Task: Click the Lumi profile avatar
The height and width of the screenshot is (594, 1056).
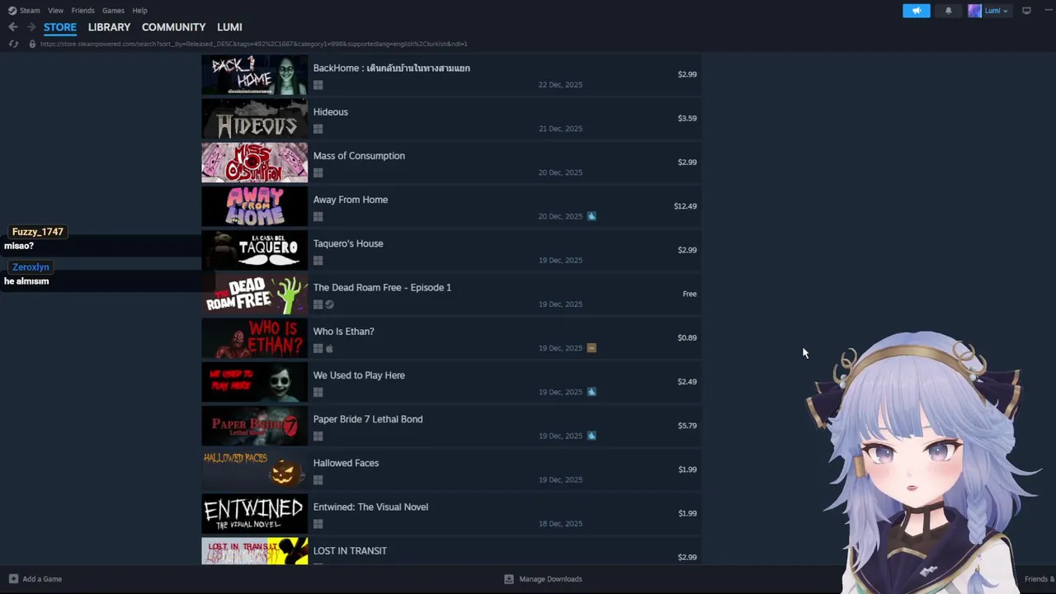Action: point(974,11)
